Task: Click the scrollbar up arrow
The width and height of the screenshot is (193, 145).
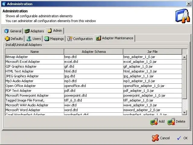Action: (184, 57)
